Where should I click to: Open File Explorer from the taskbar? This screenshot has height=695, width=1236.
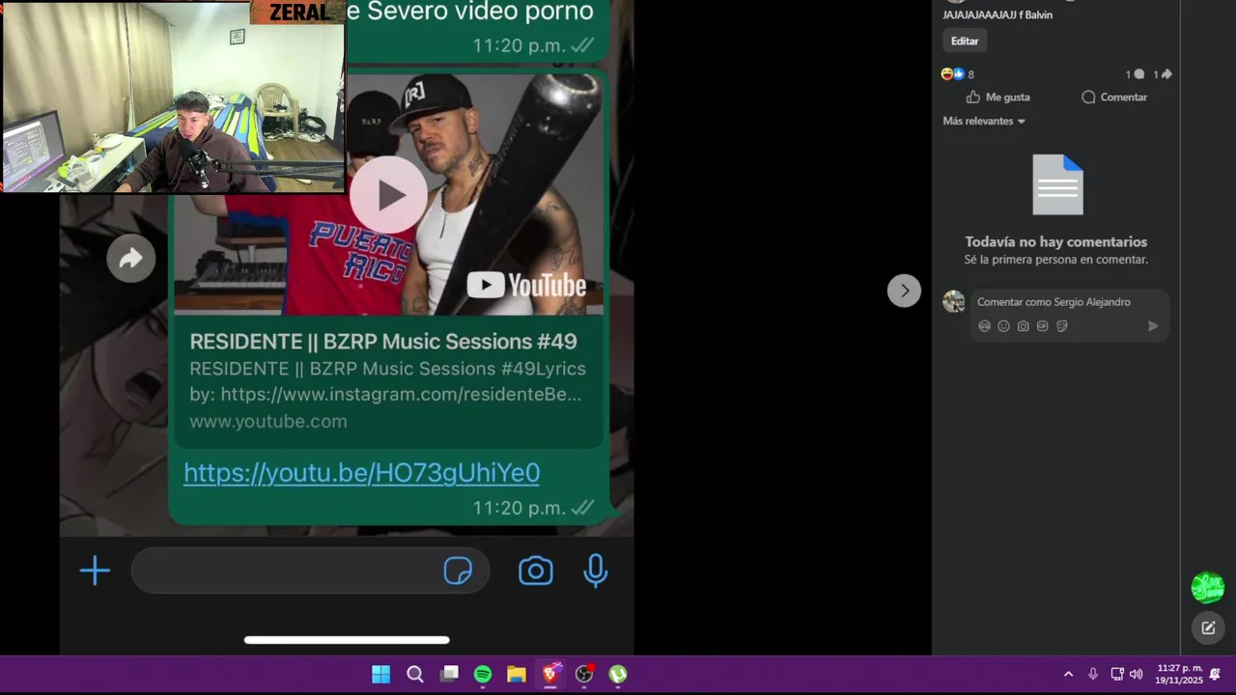point(517,675)
